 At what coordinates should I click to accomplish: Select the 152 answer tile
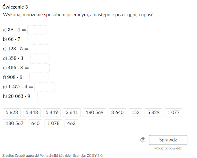tap(135, 112)
